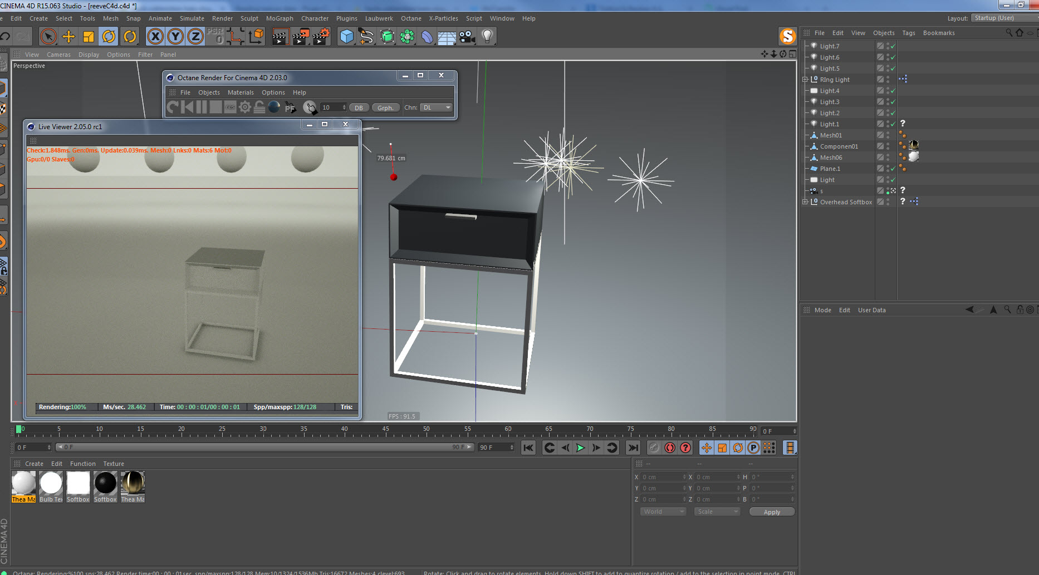Open the MoGraph menu
Image resolution: width=1039 pixels, height=575 pixels.
coord(279,18)
